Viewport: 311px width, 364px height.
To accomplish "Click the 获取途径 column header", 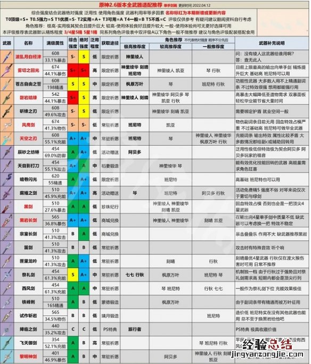I will click(110, 43).
